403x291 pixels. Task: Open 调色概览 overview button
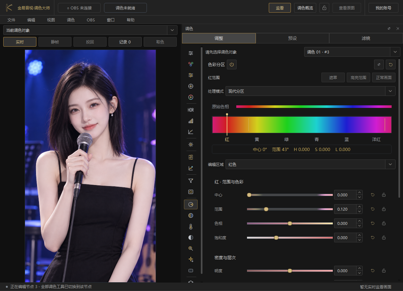pos(305,8)
